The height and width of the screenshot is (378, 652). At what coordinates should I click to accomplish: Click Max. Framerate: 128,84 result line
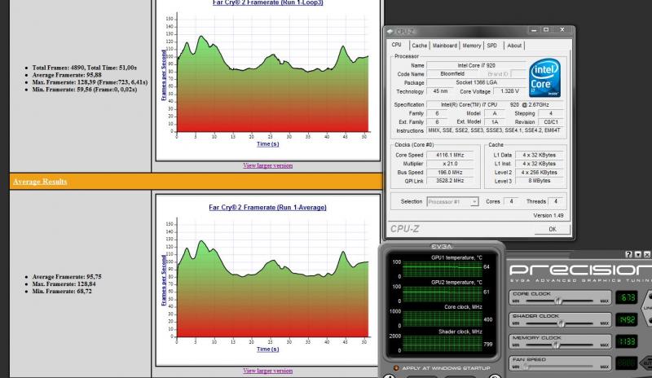tap(64, 284)
